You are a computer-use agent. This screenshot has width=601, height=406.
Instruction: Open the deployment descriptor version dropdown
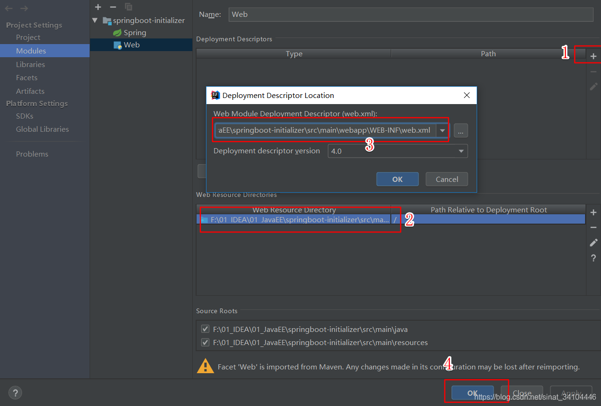click(x=460, y=151)
